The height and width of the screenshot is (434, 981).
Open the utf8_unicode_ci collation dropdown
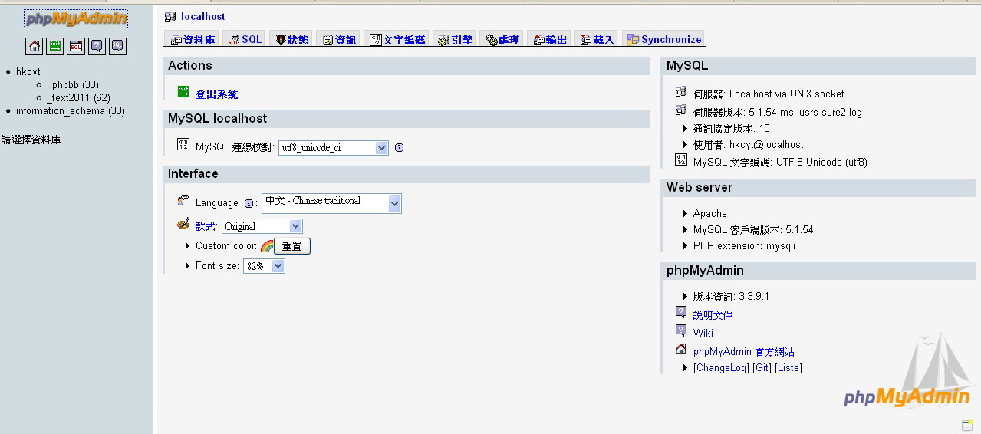point(334,148)
